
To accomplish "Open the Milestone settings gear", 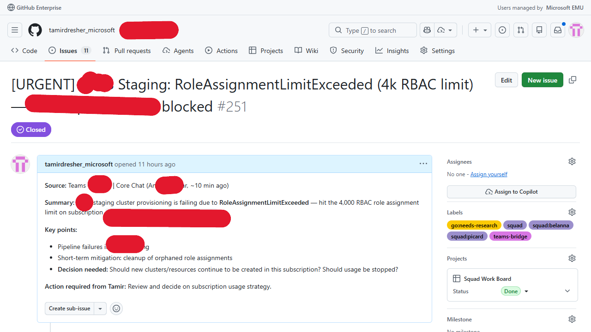I will 572,319.
